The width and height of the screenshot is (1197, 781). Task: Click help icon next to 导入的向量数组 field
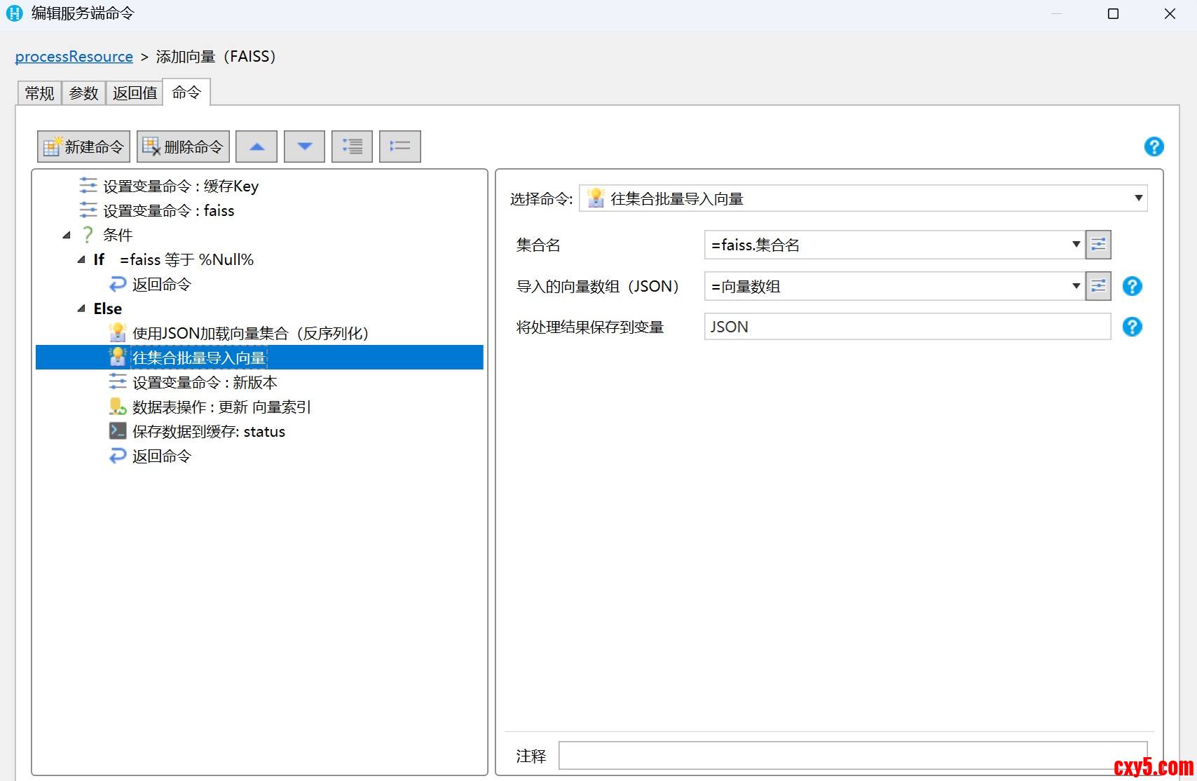pyautogui.click(x=1132, y=286)
